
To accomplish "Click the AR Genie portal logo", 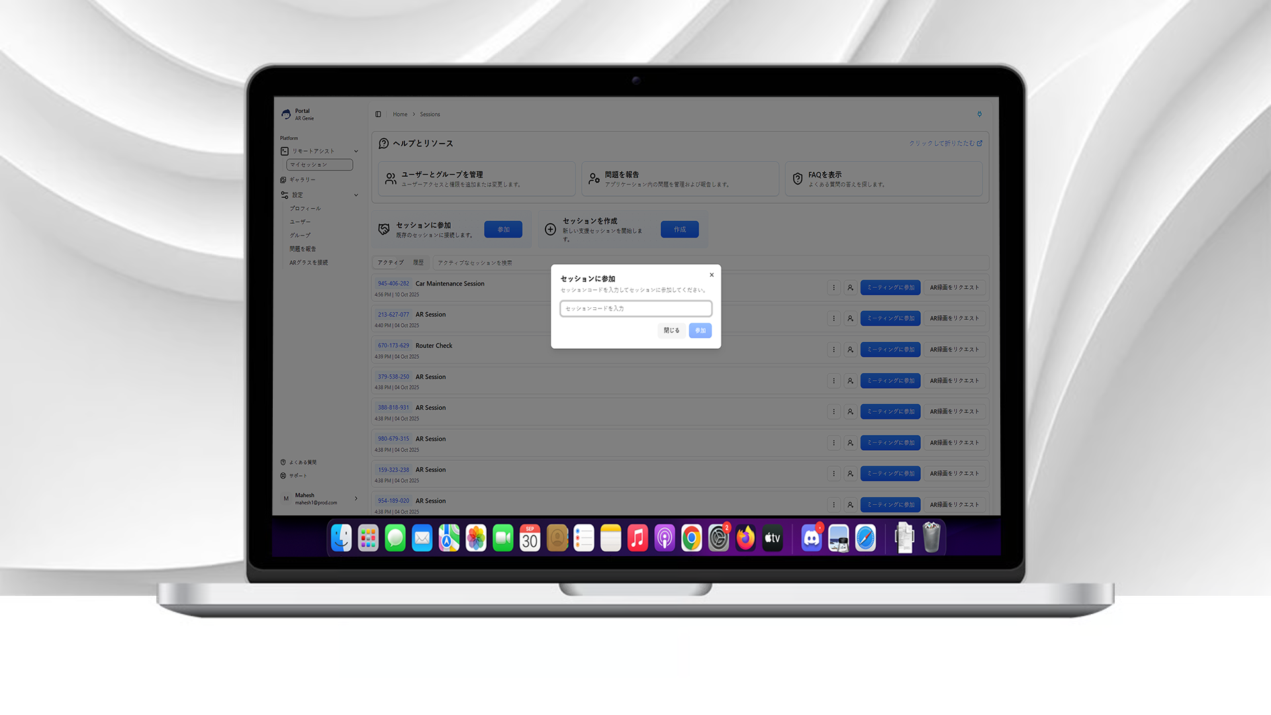I will 286,115.
